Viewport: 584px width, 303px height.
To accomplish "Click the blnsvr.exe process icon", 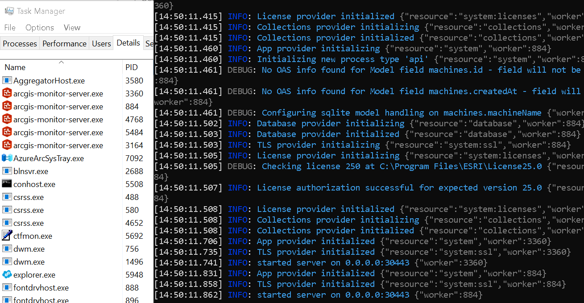I will [x=8, y=171].
